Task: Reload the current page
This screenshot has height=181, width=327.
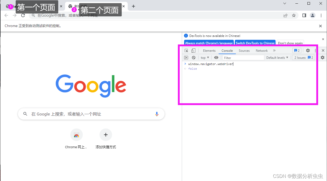Action: click(23, 15)
